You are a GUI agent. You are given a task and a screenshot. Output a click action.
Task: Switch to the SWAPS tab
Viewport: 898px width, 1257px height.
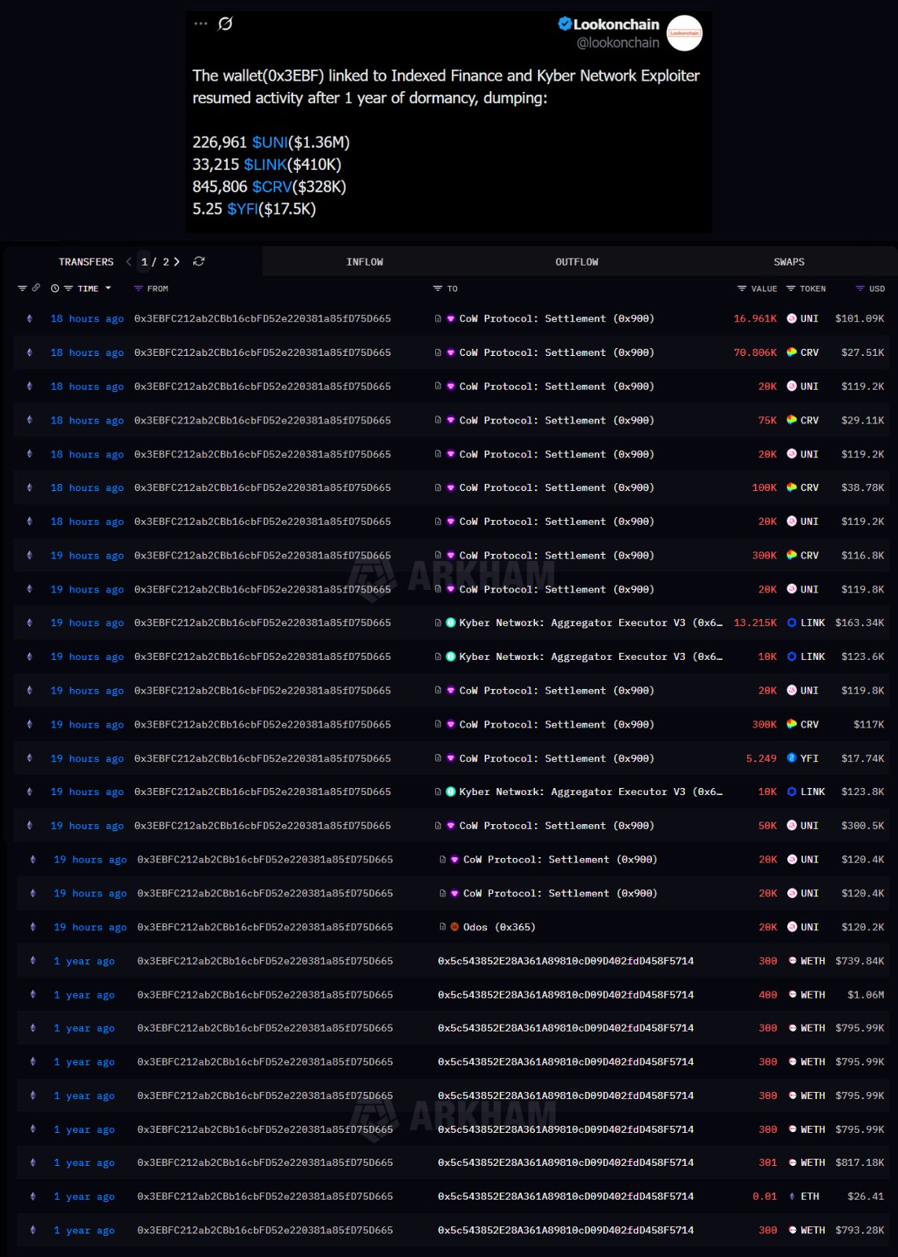pyautogui.click(x=790, y=262)
